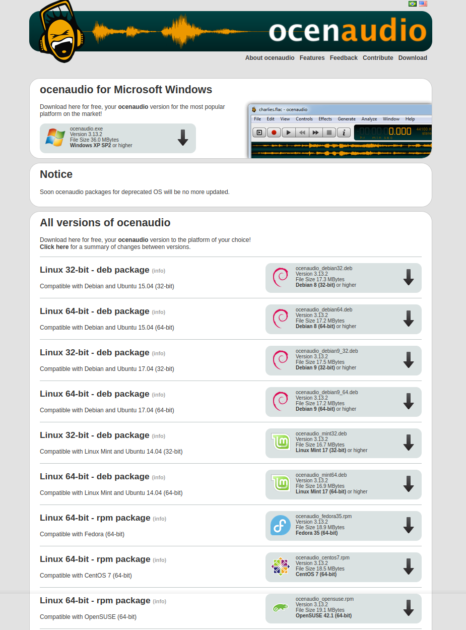Click the charlies.flac application screenshot thumbnail
This screenshot has height=630, width=466.
coord(340,131)
